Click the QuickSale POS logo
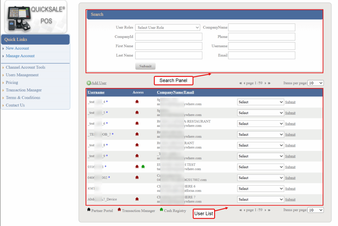Screen dimensions: 338x226 point(36,17)
